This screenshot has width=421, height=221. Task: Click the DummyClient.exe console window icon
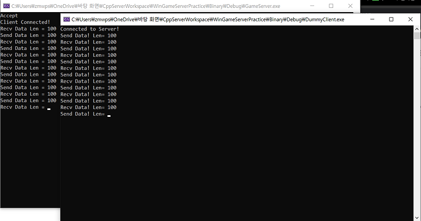(67, 19)
